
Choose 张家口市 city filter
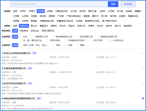coord(81,26)
